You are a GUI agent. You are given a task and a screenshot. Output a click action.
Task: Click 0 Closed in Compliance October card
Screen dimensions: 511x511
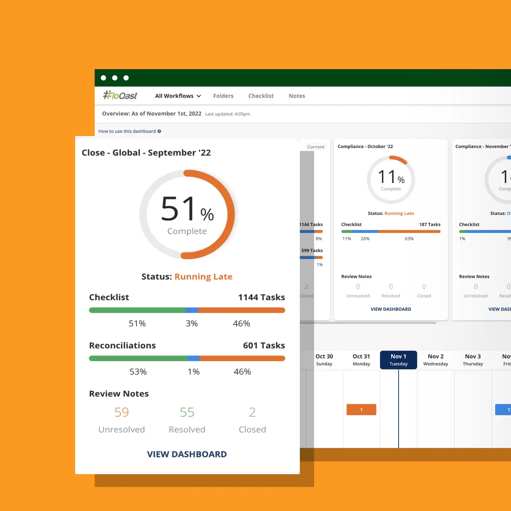[424, 290]
